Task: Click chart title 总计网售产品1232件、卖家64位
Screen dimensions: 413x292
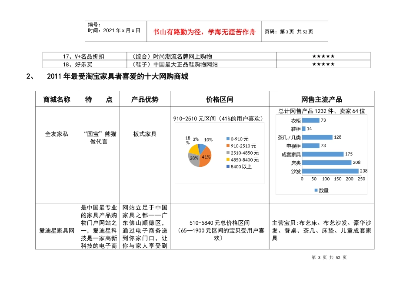Action: point(322,111)
